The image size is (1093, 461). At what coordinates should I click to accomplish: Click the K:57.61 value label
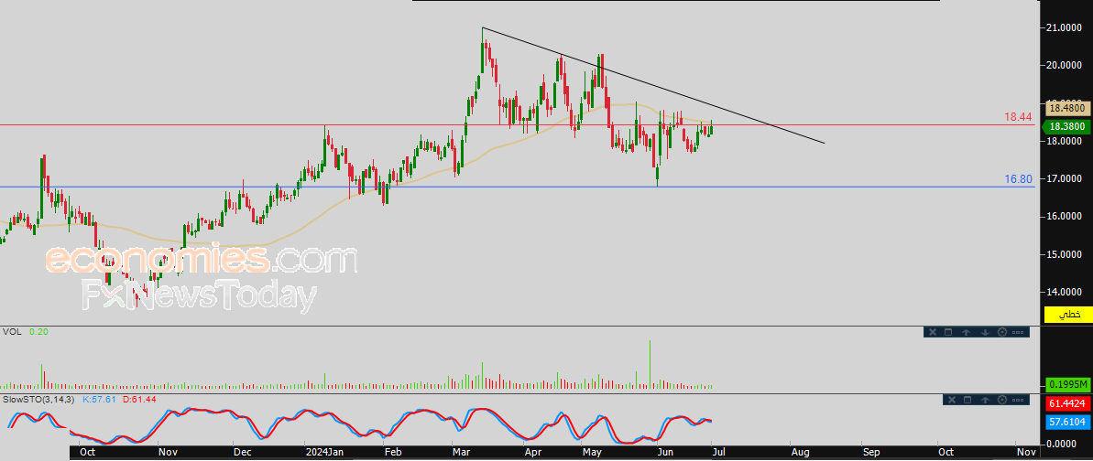point(101,400)
